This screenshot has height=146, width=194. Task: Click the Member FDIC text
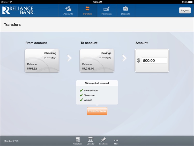coord(11,141)
